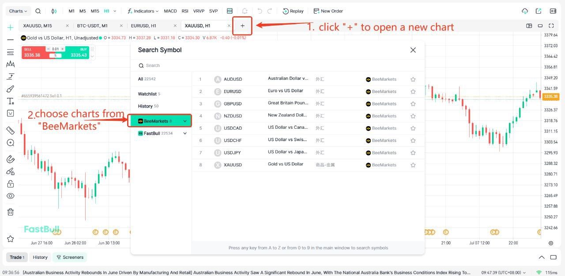The image size is (565, 276).
Task: Select the parallel channel lines tool
Action: pyautogui.click(x=10, y=52)
